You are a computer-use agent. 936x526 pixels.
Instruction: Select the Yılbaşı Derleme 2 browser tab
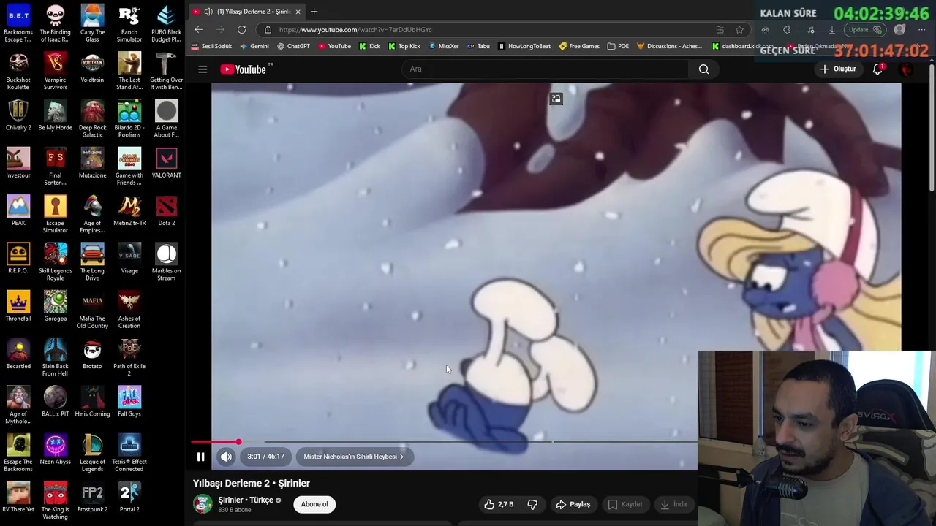pos(246,12)
